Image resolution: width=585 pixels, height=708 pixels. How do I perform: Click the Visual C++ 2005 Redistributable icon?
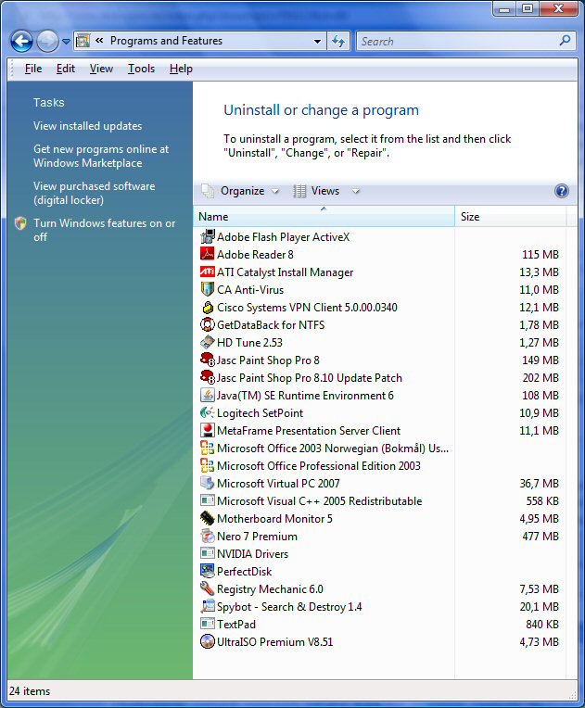tap(208, 500)
